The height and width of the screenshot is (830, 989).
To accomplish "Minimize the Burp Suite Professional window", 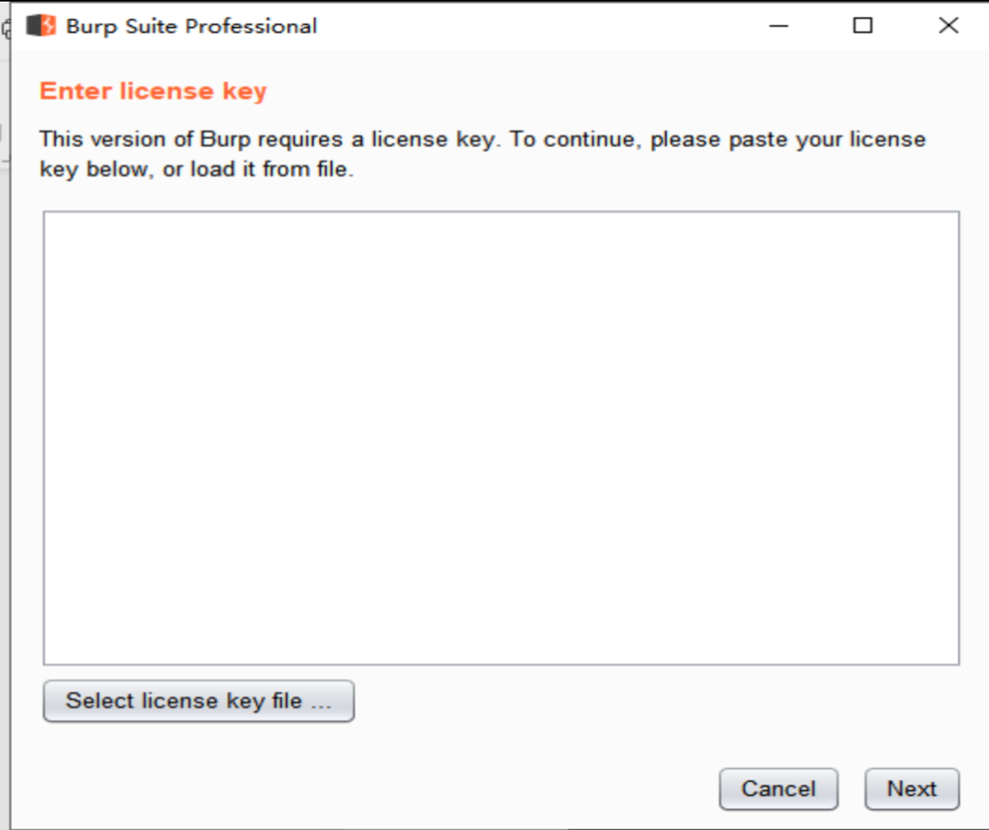I will [779, 26].
